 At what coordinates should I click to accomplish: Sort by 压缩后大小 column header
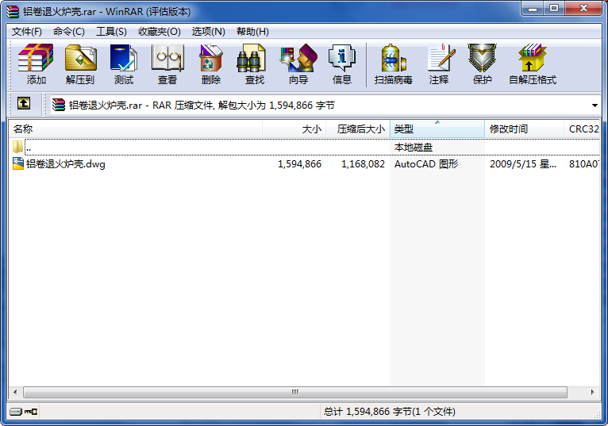[358, 129]
